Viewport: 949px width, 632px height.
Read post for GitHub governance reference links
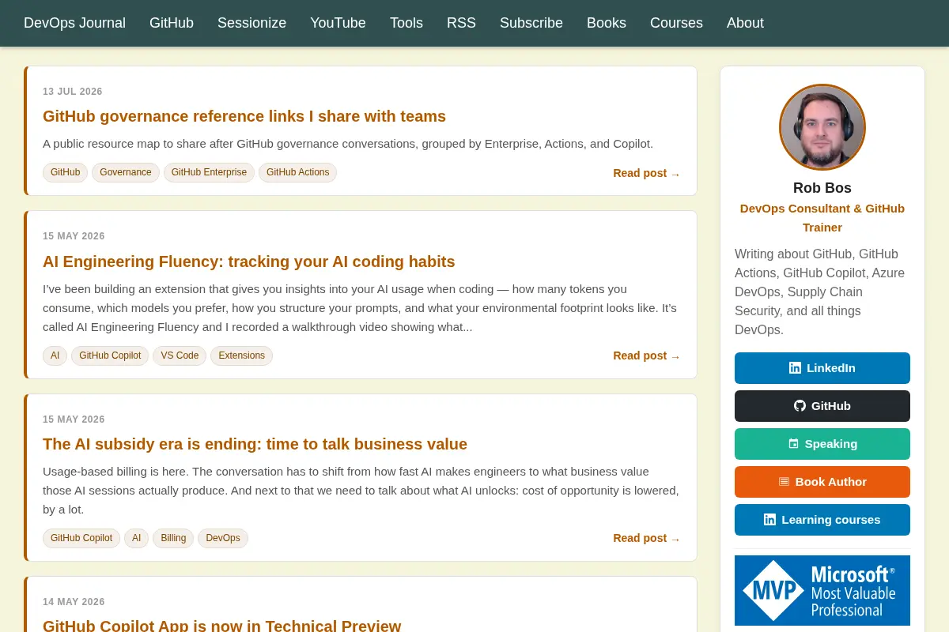coord(647,173)
